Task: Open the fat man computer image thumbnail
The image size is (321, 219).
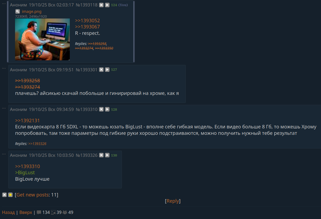Action: click(42, 39)
